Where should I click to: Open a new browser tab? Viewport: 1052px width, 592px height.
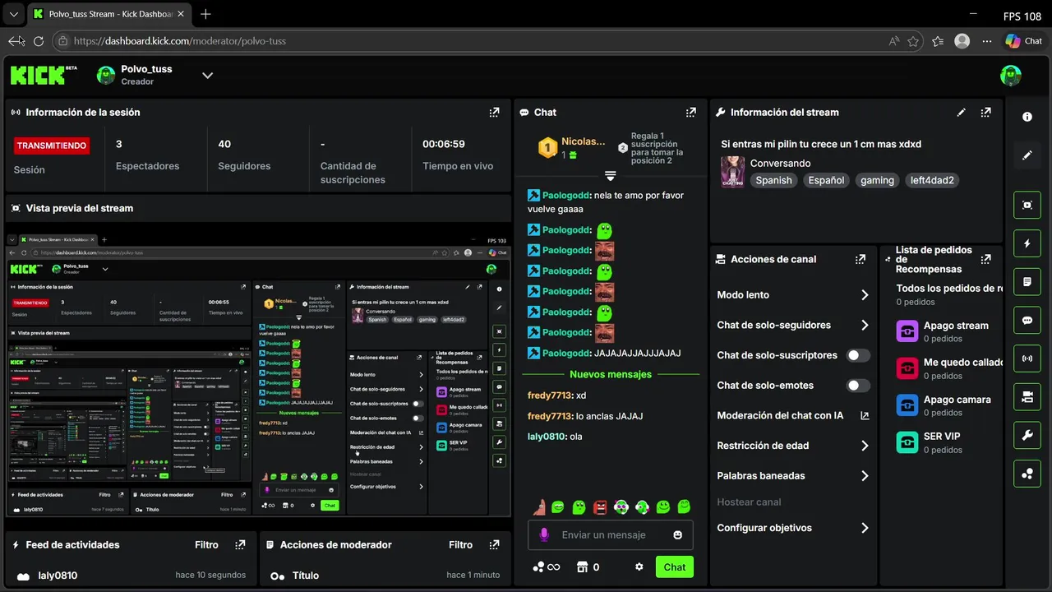click(x=205, y=14)
